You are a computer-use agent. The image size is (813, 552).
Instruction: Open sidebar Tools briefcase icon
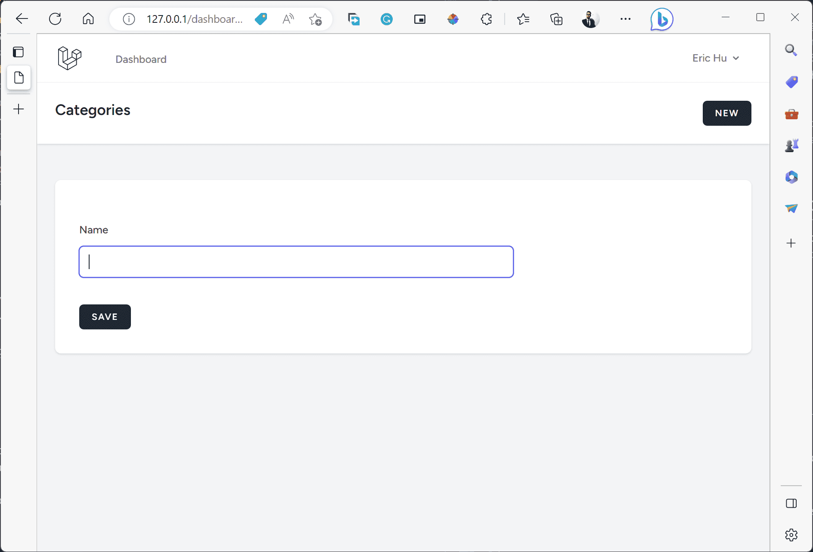(791, 114)
